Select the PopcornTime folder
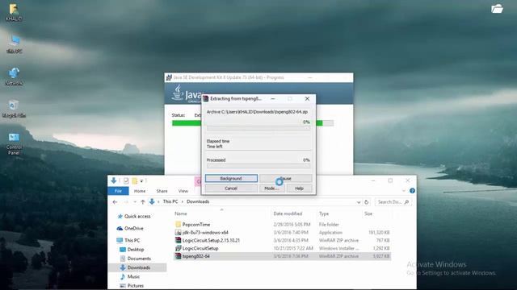517x290 pixels. coord(282,225)
